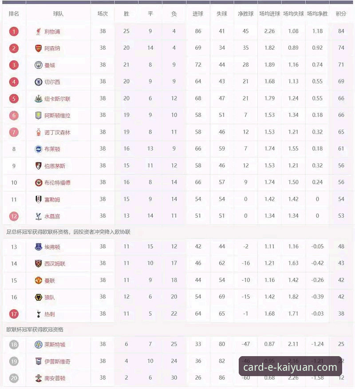The width and height of the screenshot is (355, 389).
Task: Sort table by 积分 column header
Action: 341,14
